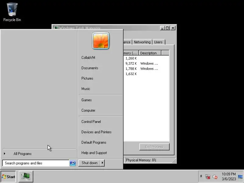Close the Task Manager window
The image size is (244, 183).
[173, 28]
